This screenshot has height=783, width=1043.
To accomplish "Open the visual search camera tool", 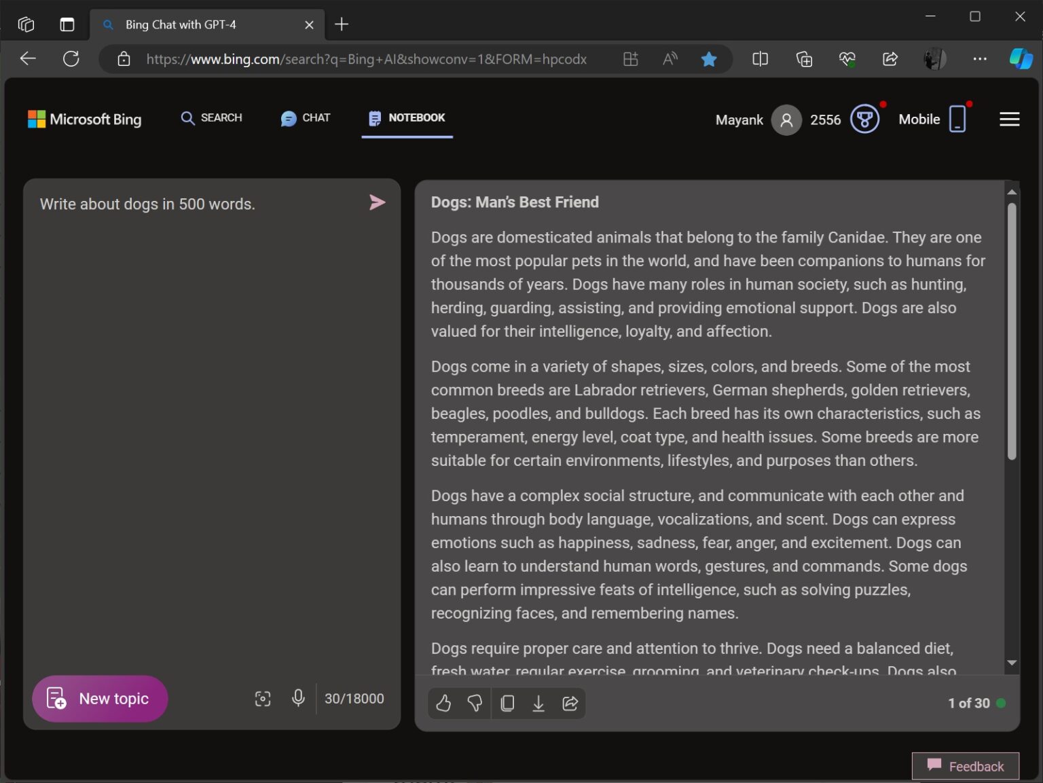I will click(x=263, y=698).
